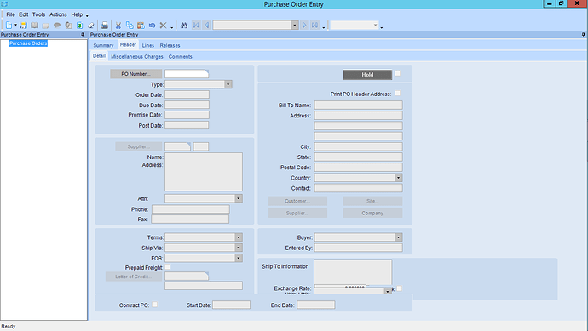Click the green Refresh toolbar icon
This screenshot has width=588, height=331.
pos(79,25)
